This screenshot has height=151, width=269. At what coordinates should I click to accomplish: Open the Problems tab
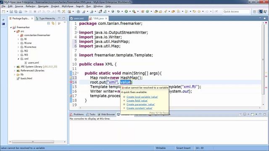pyautogui.click(x=77, y=114)
